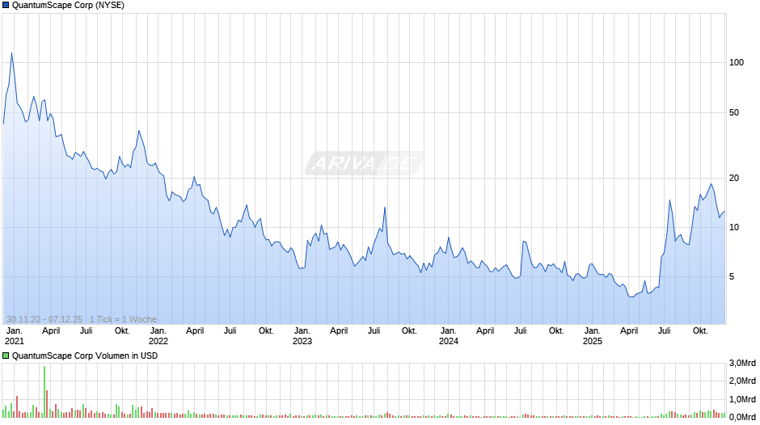Click the 'Jan. 2023' axis label

pos(302,336)
